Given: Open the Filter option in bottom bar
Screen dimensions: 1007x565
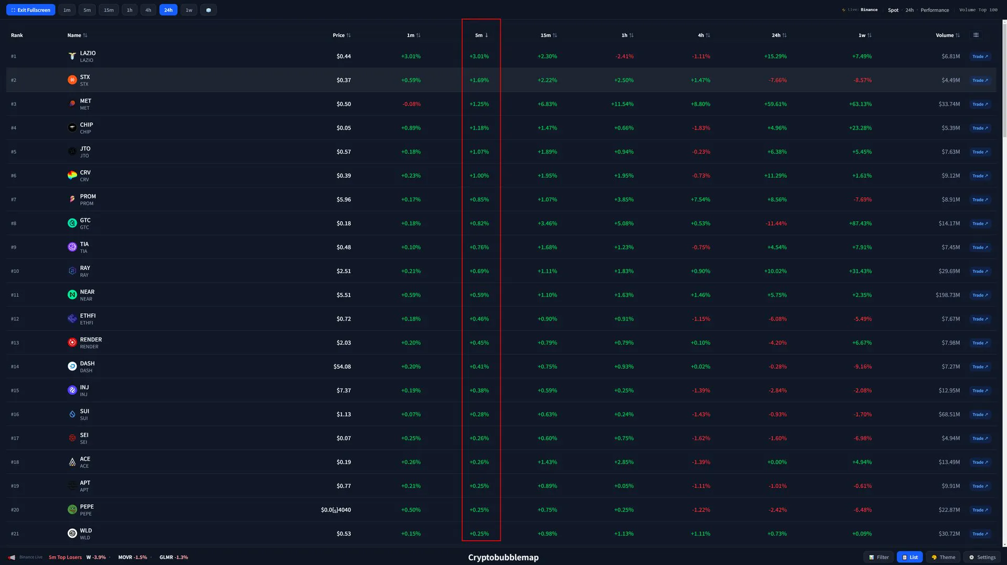Looking at the screenshot, I should [x=879, y=557].
